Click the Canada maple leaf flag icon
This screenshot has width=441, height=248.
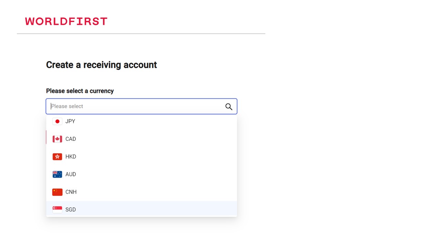[57, 139]
